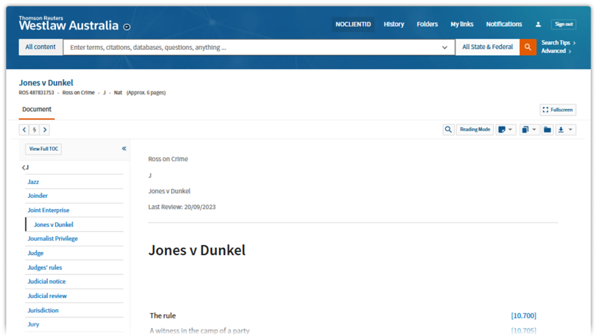This screenshot has height=336, width=597.
Task: Go to next section arrow
Action: coord(45,130)
